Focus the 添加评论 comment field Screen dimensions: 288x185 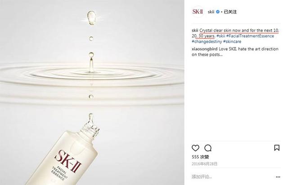coord(232,177)
